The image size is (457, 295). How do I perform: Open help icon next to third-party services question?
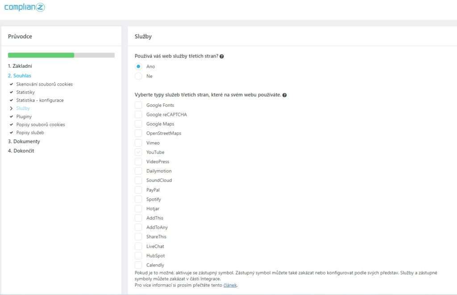pos(221,57)
